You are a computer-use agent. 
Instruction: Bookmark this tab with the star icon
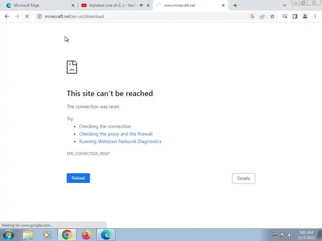coord(272,16)
